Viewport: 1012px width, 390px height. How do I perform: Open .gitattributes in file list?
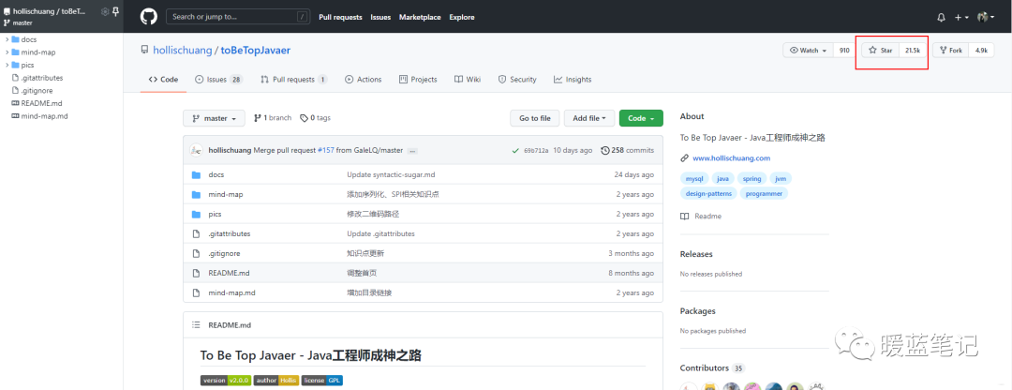(x=230, y=233)
